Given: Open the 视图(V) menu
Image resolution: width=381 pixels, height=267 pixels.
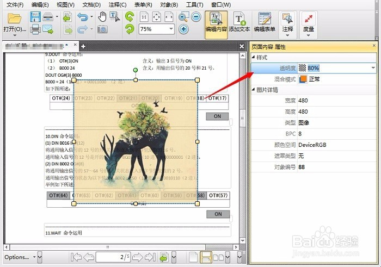Looking at the screenshot, I should click(x=66, y=4).
